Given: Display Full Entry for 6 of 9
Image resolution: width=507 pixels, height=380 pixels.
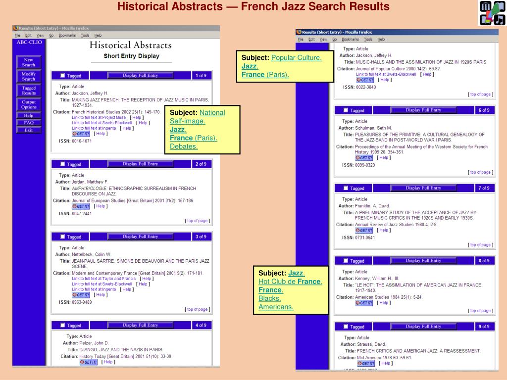Looking at the screenshot, I should coord(423,110).
